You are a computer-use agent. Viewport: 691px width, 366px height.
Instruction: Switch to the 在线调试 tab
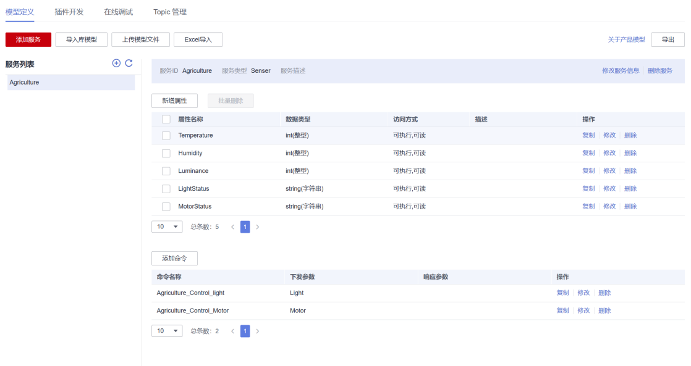tap(119, 12)
